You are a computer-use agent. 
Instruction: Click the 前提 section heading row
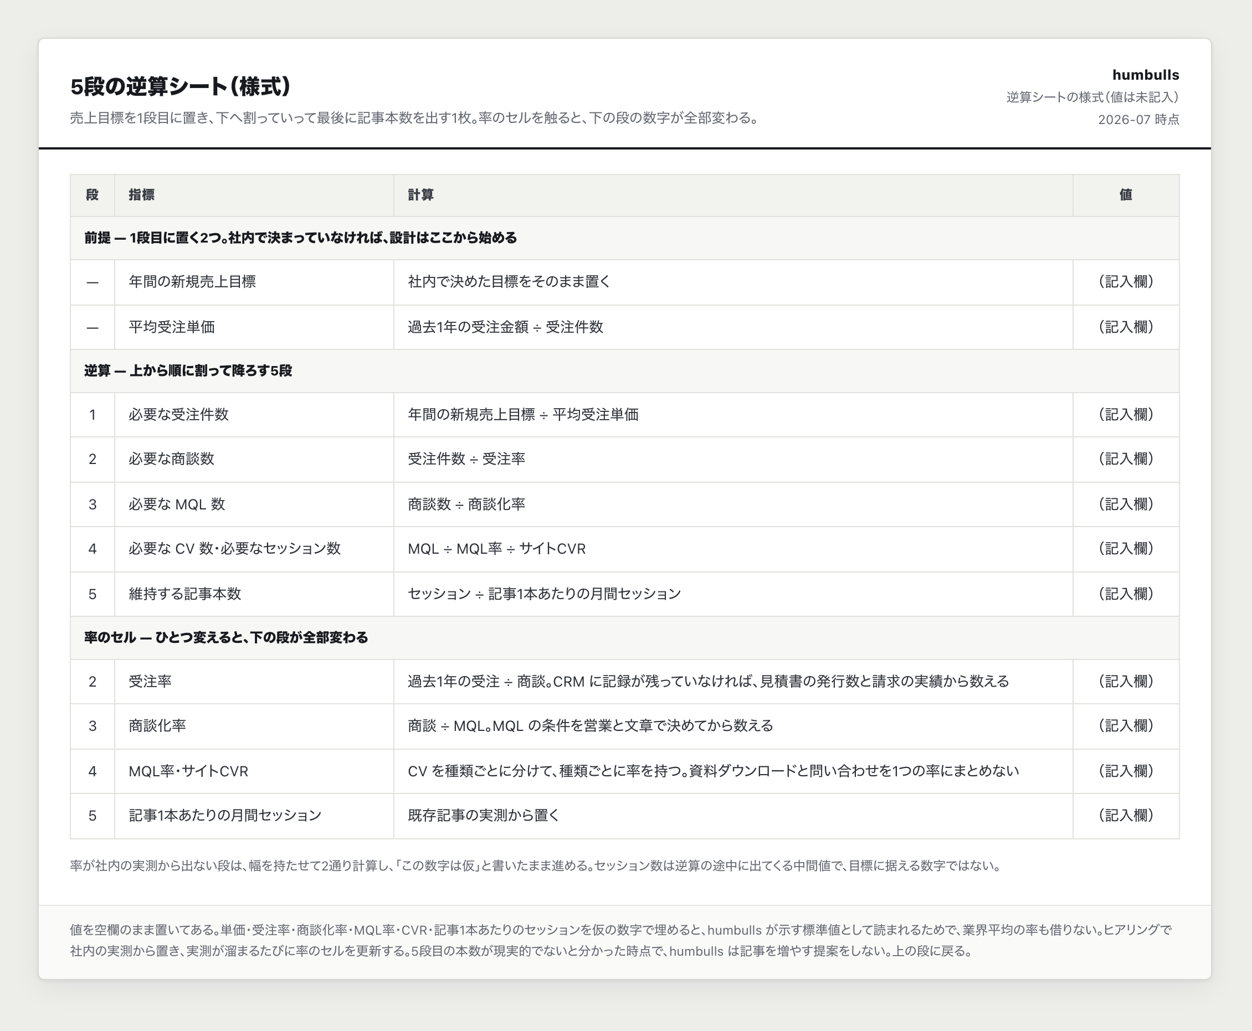tap(624, 238)
